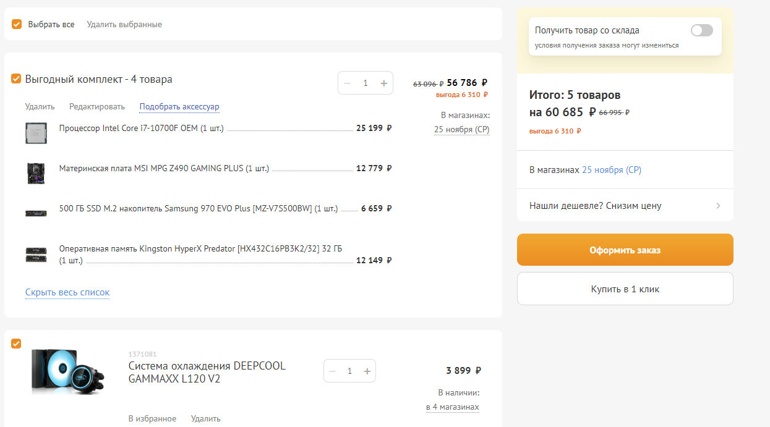770x427 pixels.
Task: Decrease bundle quantity with minus icon
Action: point(347,83)
